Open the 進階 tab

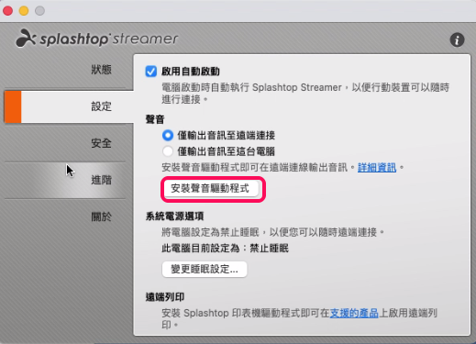click(65, 180)
